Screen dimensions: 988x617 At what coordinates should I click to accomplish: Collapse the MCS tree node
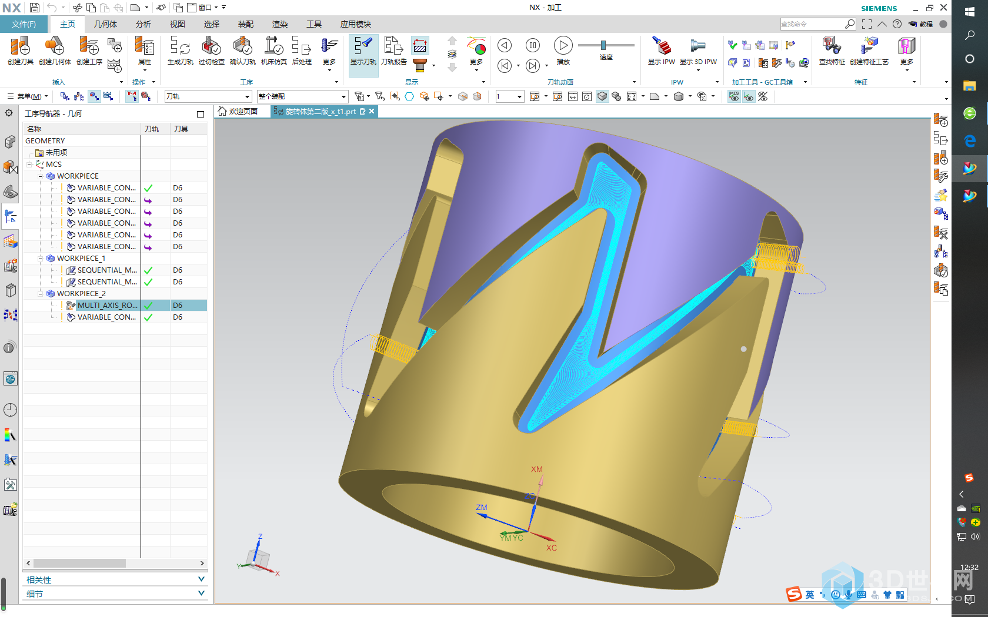29,165
